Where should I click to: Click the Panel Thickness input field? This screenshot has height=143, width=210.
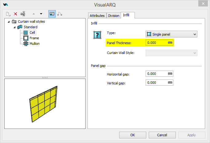point(156,43)
